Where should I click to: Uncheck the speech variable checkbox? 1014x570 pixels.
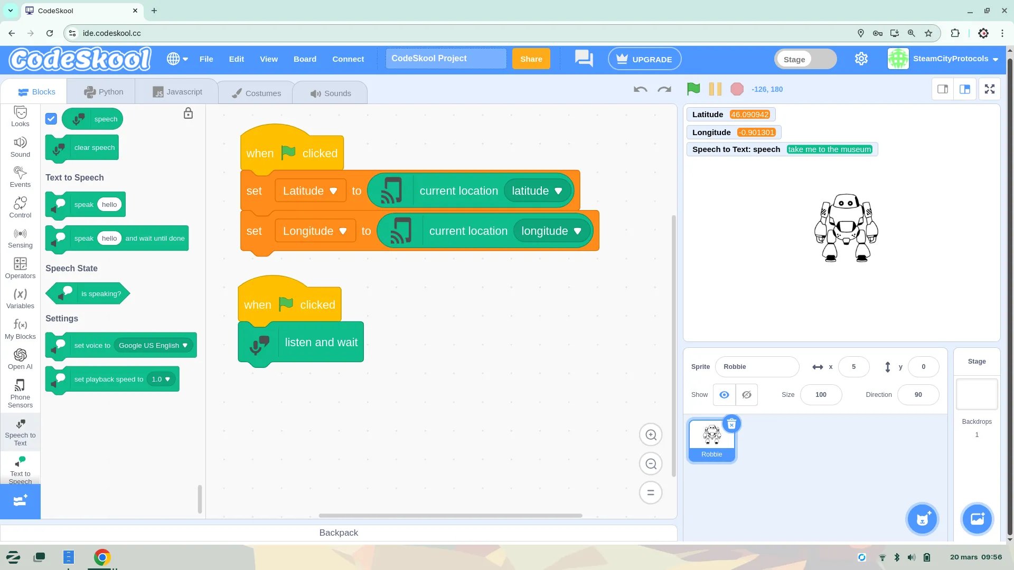[51, 119]
